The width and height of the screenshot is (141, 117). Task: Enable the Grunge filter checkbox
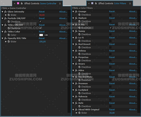110,15
